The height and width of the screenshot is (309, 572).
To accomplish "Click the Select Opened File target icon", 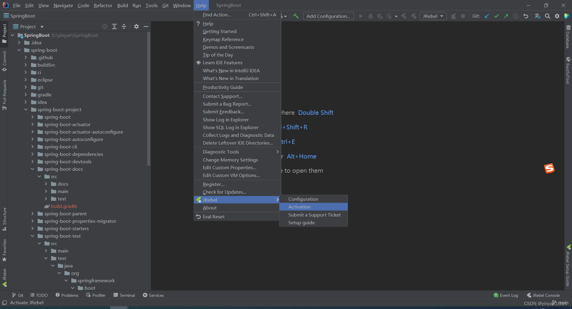I will coord(105,26).
